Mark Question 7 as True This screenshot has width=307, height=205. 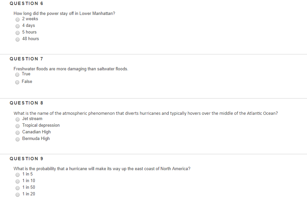(x=17, y=75)
